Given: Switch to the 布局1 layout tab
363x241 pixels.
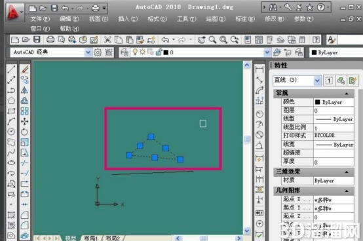Looking at the screenshot, I should (90, 238).
